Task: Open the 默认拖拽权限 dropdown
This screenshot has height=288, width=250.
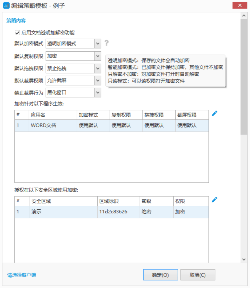Action: click(x=98, y=68)
